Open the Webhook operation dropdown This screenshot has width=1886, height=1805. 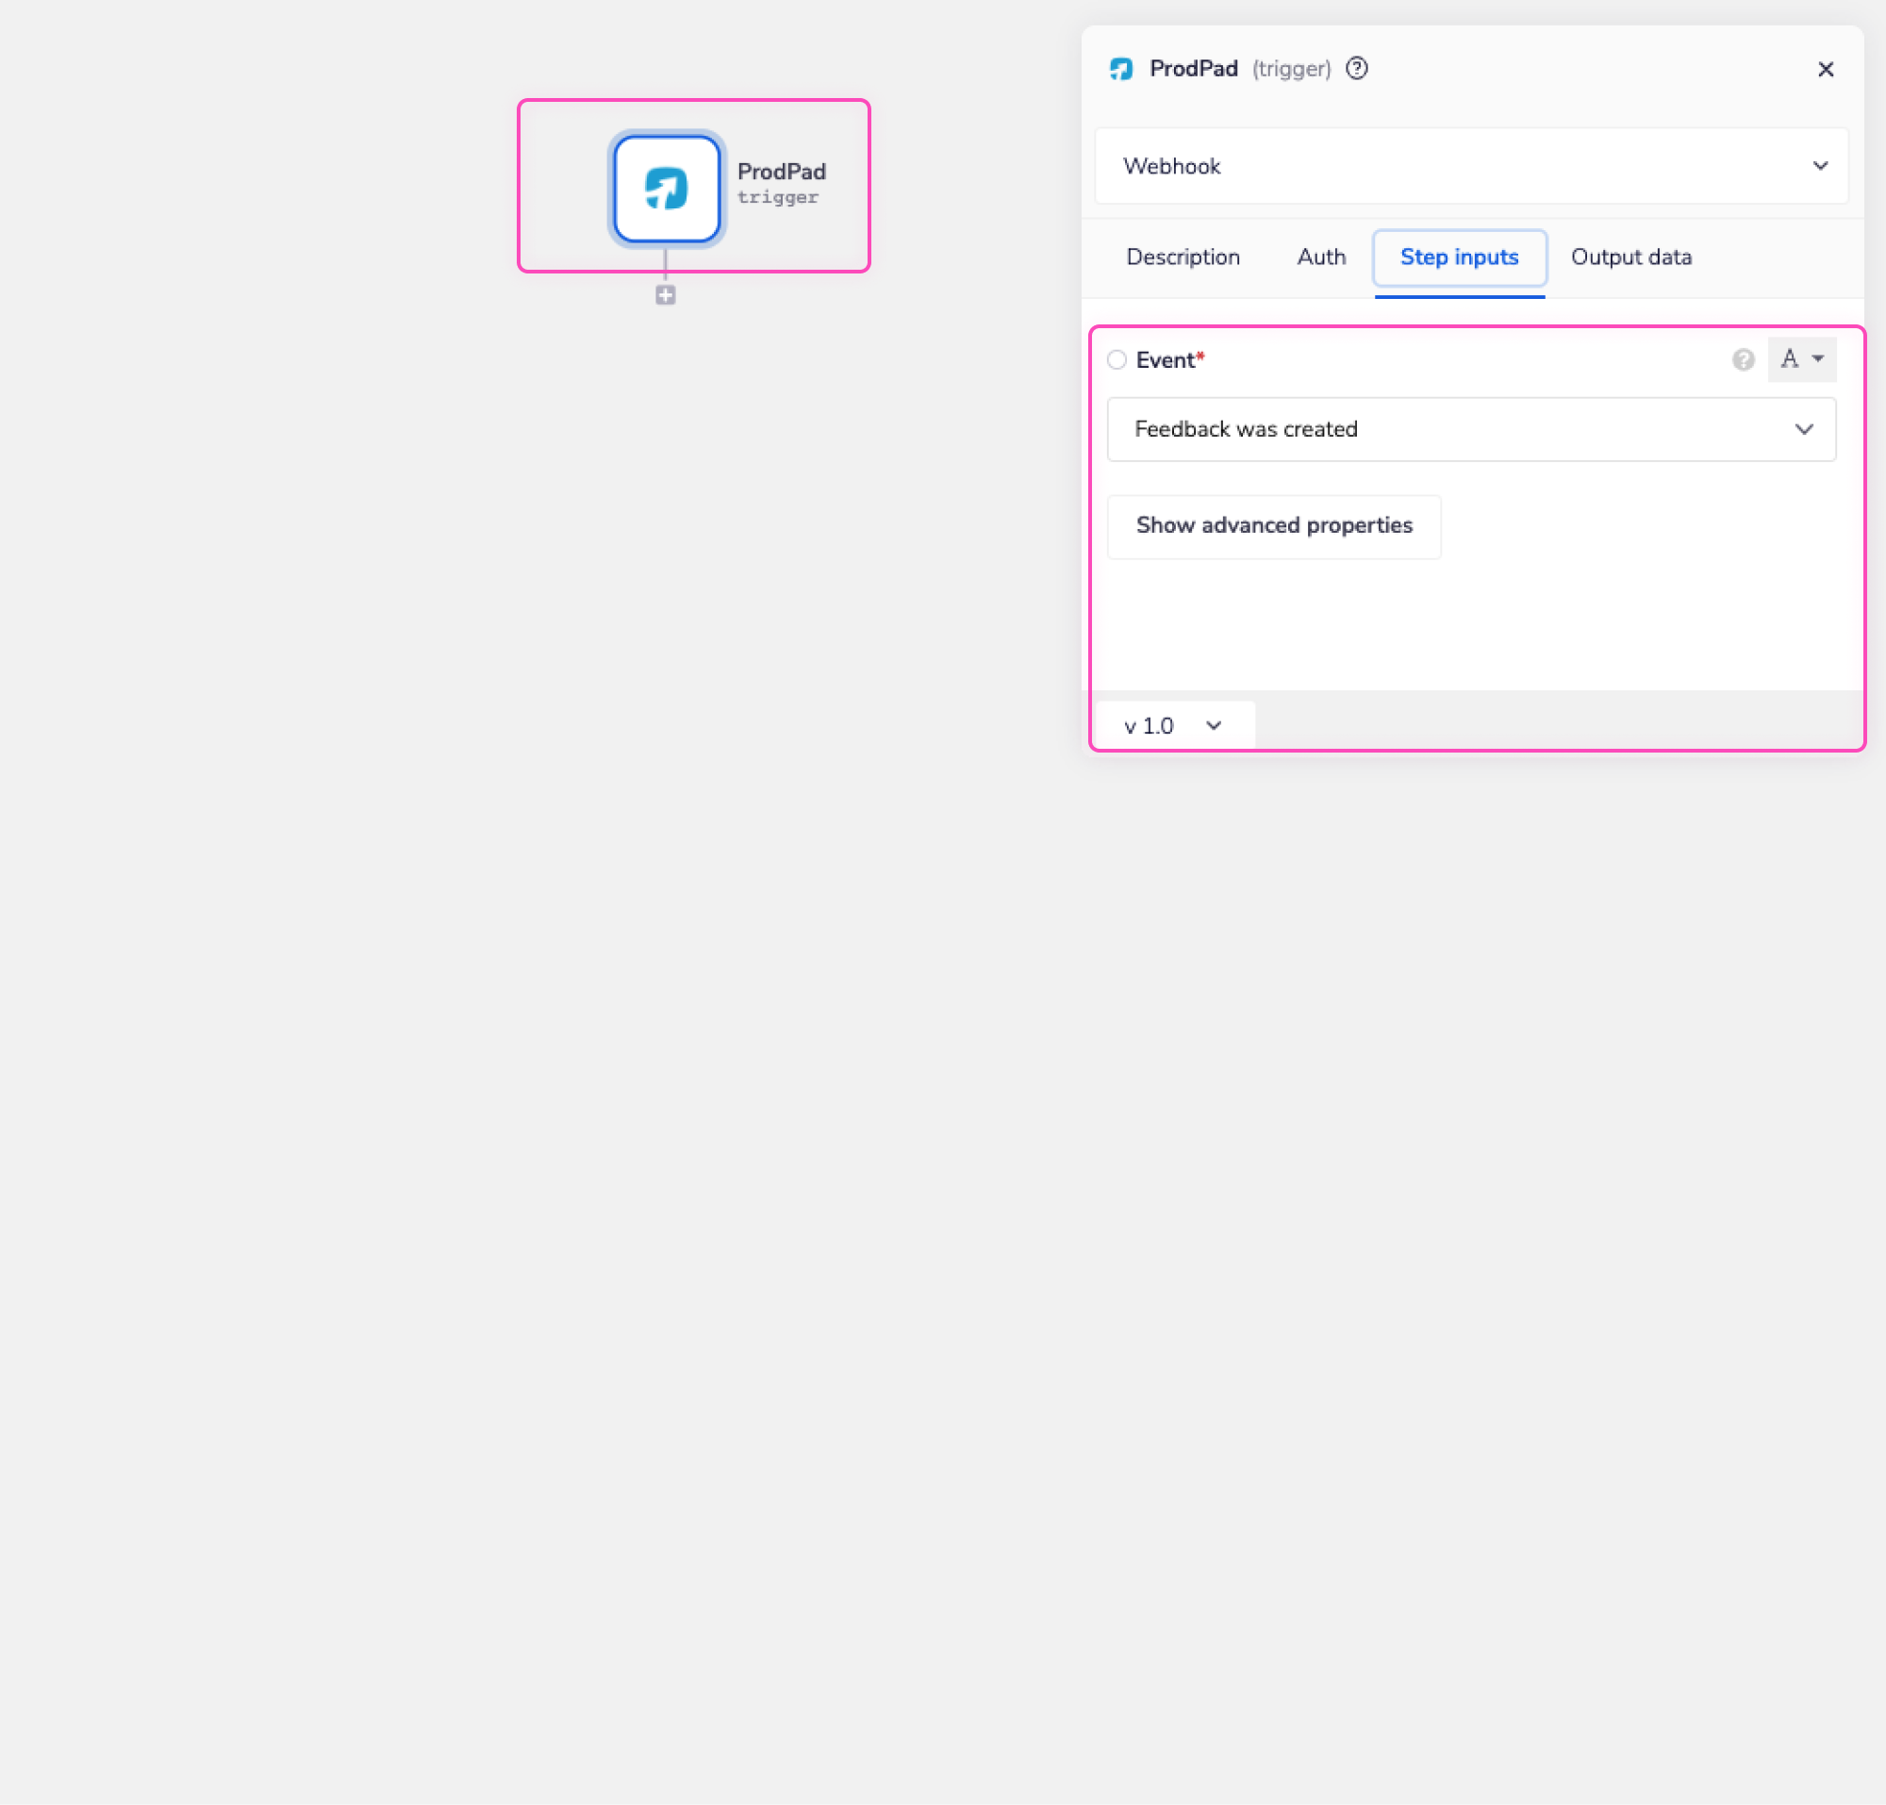click(x=1470, y=165)
